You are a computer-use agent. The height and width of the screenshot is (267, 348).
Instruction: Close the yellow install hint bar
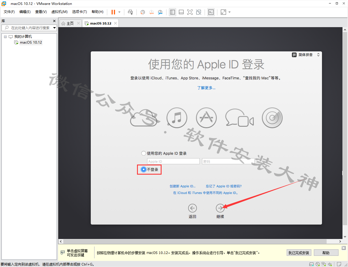pos(344,248)
